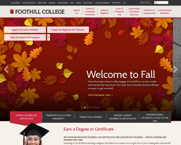
Task: Open the Info For dropdown
Action: click(x=145, y=2)
